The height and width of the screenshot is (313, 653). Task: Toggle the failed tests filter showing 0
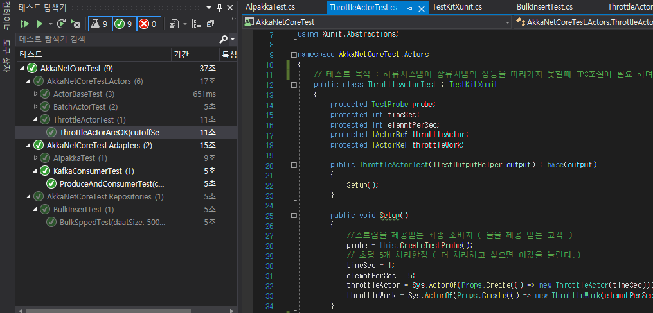[148, 24]
